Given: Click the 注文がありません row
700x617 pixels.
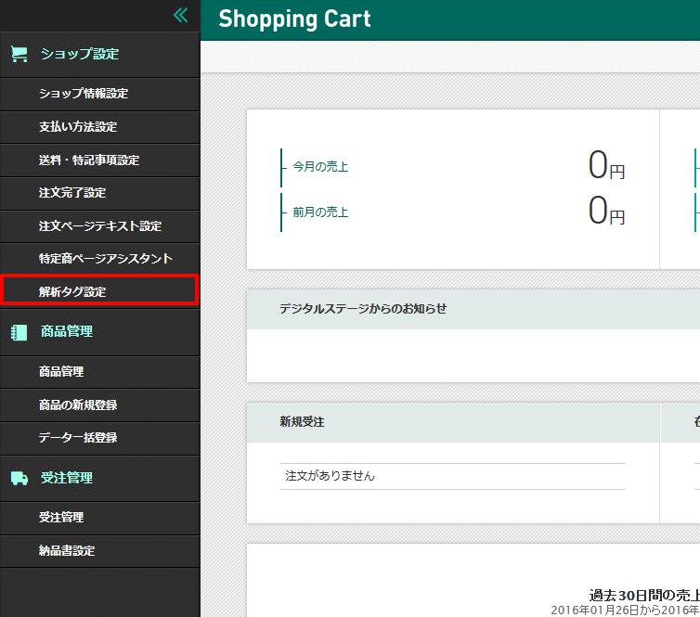Looking at the screenshot, I should point(453,476).
